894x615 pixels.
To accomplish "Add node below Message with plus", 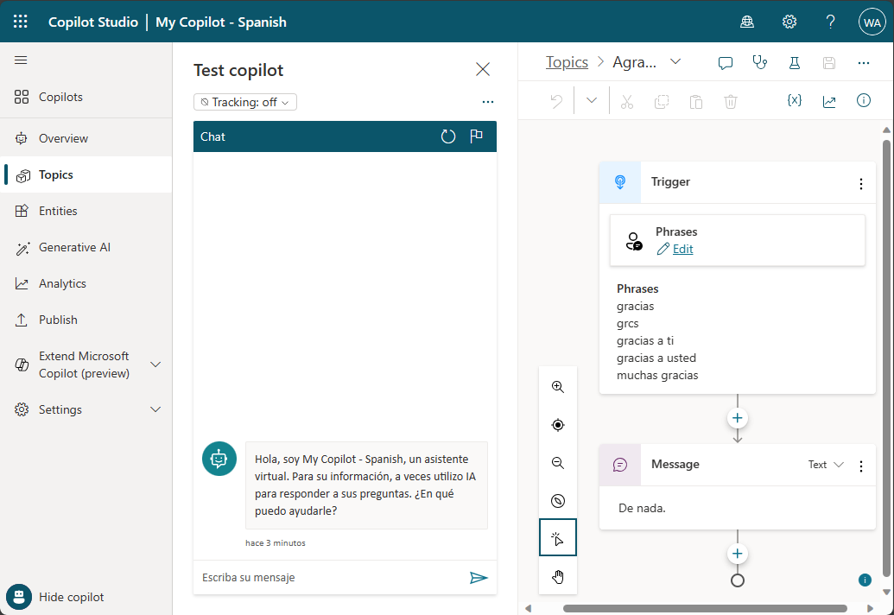I will click(x=737, y=554).
